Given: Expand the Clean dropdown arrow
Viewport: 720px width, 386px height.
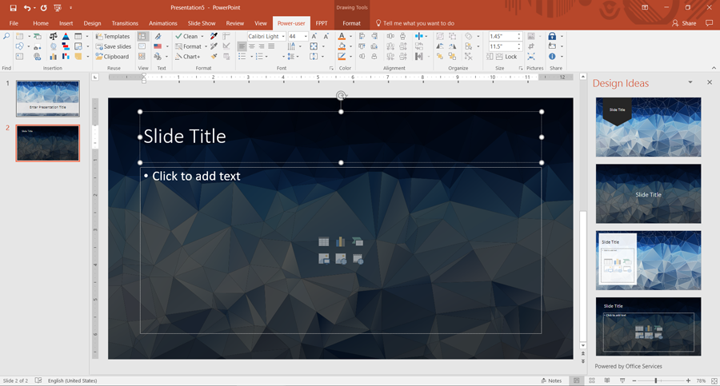Looking at the screenshot, I should tap(202, 37).
